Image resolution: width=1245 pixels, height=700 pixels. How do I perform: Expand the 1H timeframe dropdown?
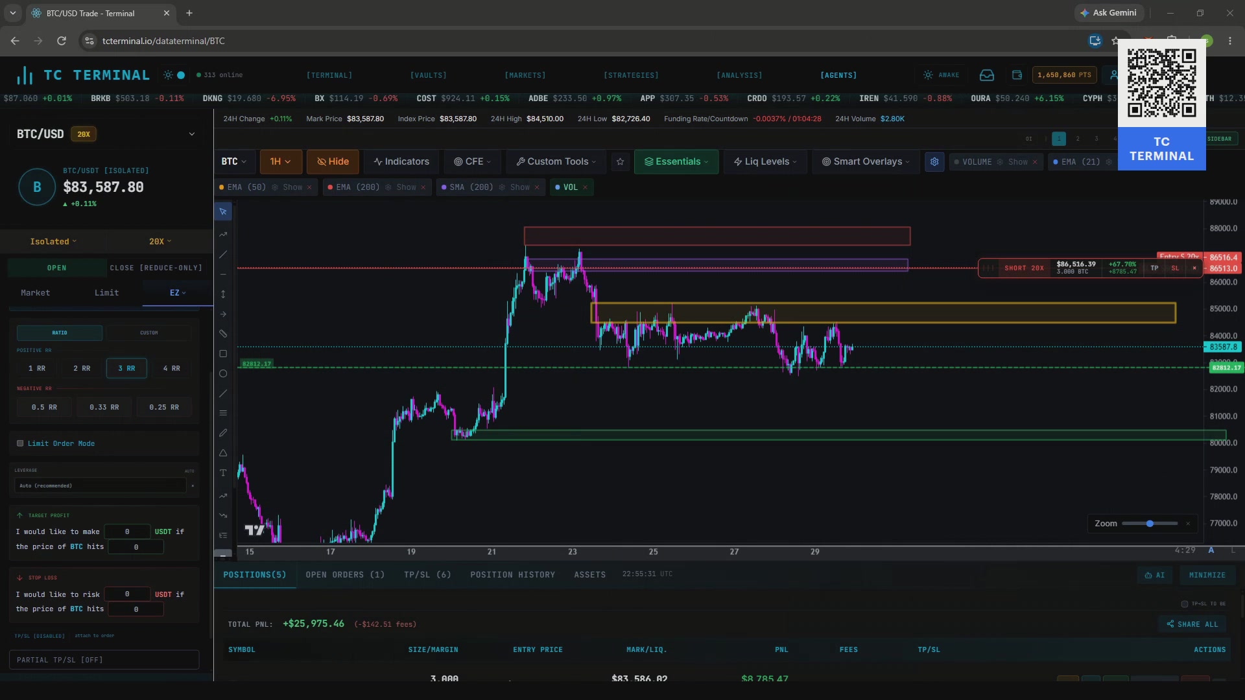pyautogui.click(x=281, y=162)
